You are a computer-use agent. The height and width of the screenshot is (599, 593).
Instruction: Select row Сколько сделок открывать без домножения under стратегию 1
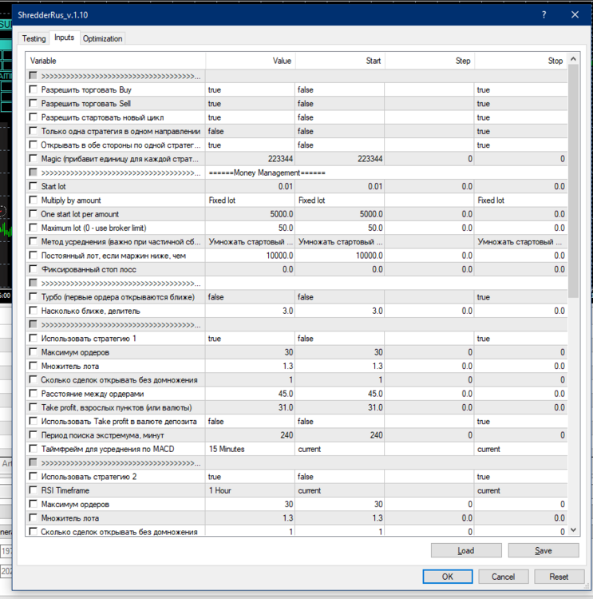tap(297, 380)
